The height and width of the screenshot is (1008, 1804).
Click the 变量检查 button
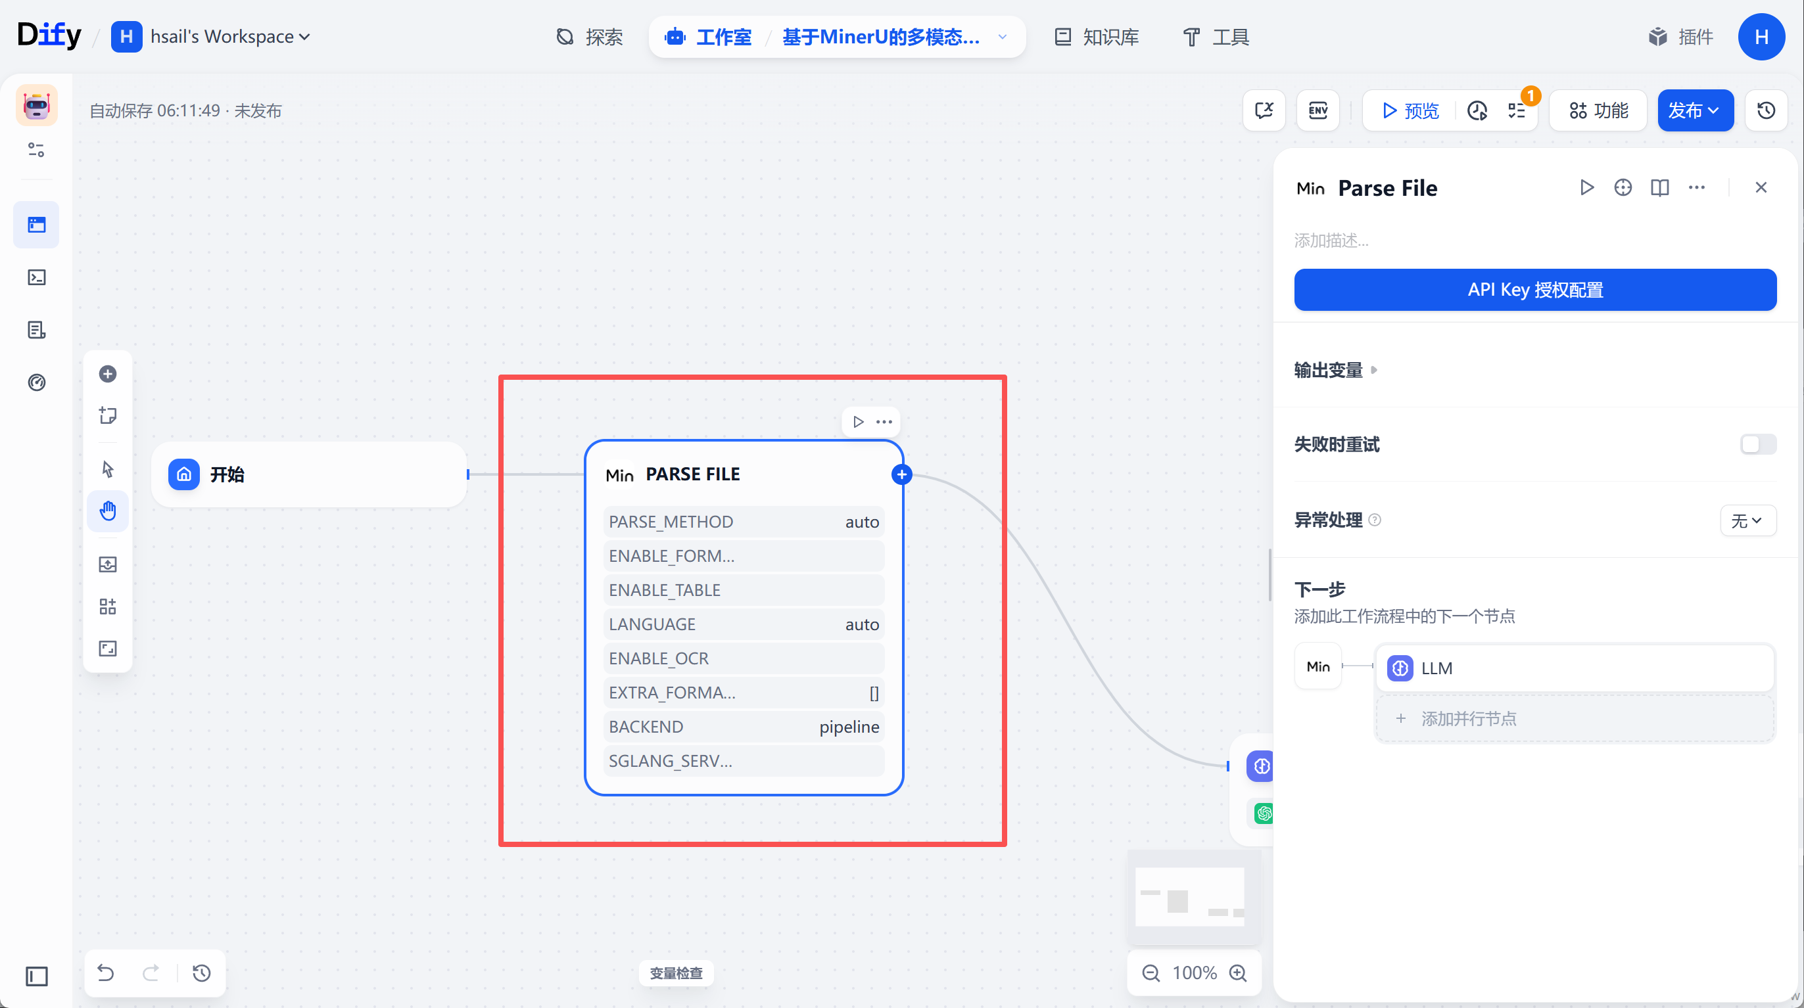(676, 973)
